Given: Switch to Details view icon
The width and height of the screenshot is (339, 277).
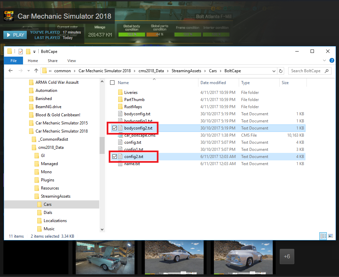Looking at the screenshot, I should 323,236.
